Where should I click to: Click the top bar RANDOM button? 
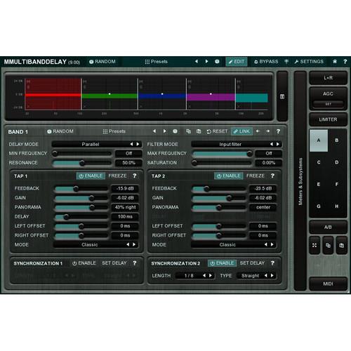[102, 62]
